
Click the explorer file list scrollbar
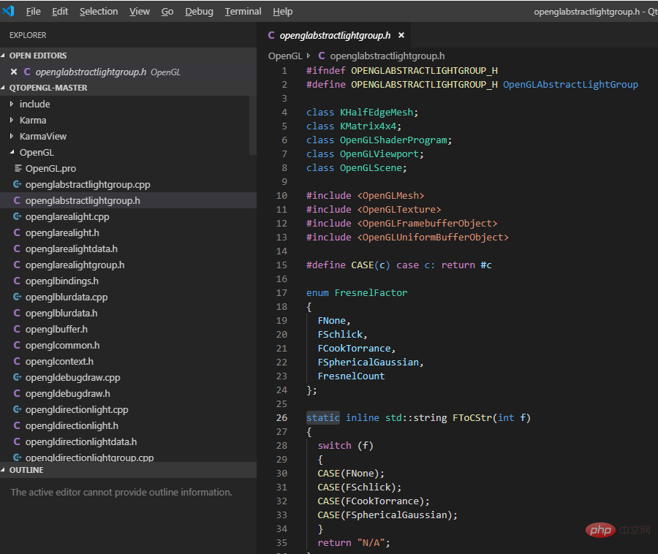[x=253, y=125]
